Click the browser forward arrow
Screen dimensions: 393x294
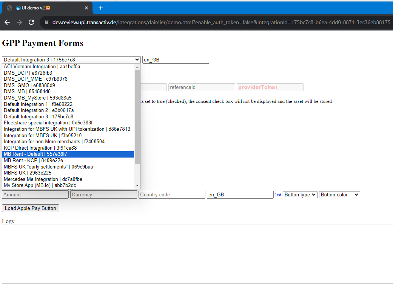[19, 22]
